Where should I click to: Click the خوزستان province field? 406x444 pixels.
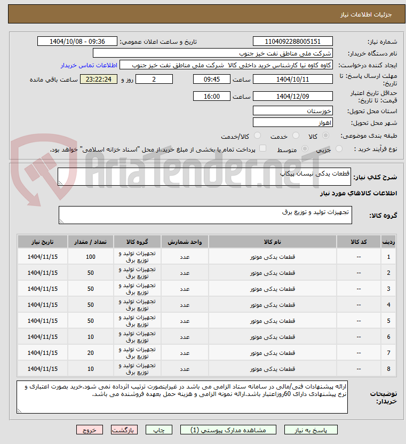(x=293, y=110)
